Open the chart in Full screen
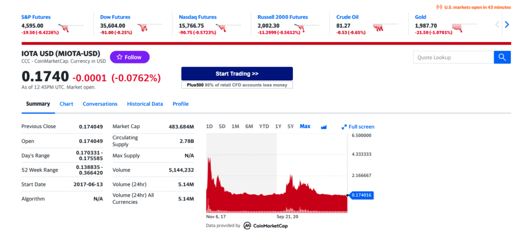 358,127
